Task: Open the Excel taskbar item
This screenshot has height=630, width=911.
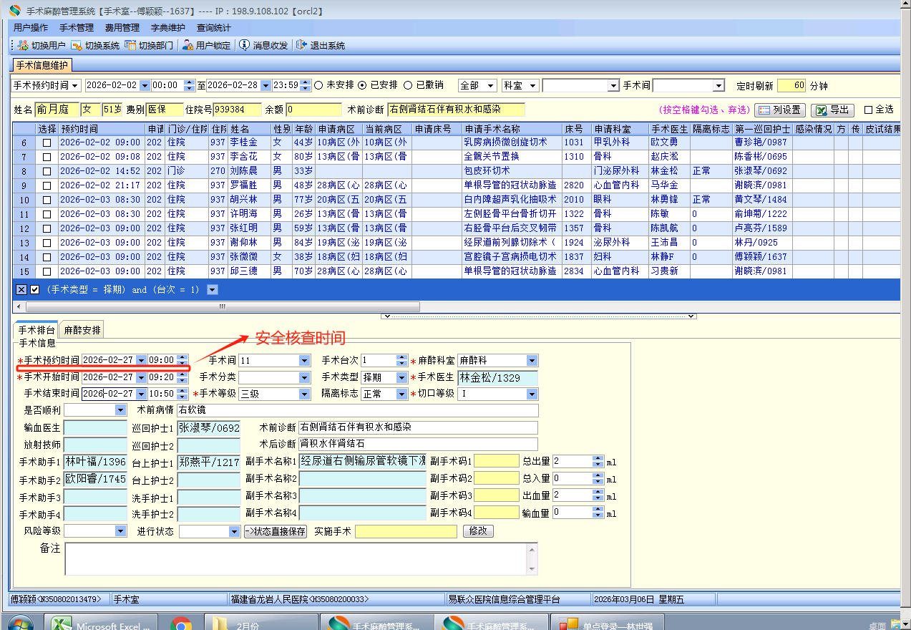Action: pos(103,624)
